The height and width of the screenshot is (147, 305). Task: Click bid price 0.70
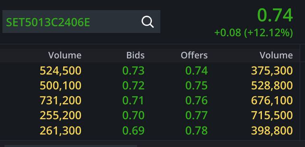(133, 116)
